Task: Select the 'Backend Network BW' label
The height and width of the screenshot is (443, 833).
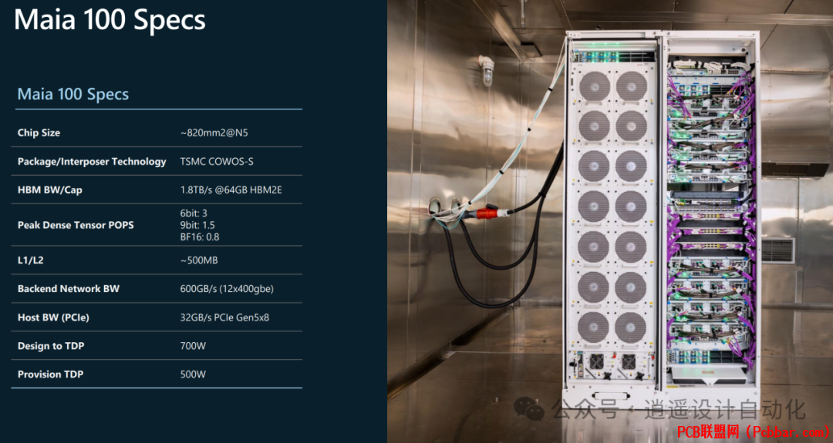Action: click(68, 289)
